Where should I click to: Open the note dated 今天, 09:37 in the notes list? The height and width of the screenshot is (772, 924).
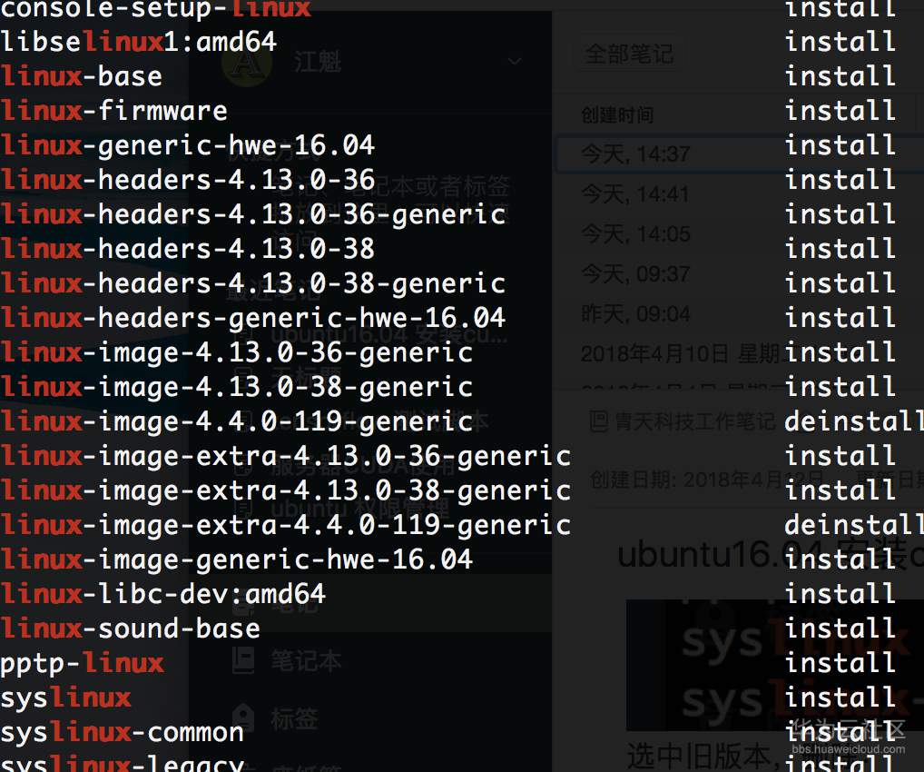pyautogui.click(x=635, y=274)
